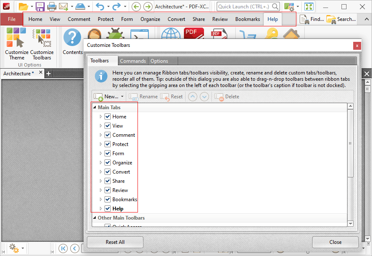Go to first page navigation icon
Viewport: 372px width, 256px height.
(x=63, y=248)
